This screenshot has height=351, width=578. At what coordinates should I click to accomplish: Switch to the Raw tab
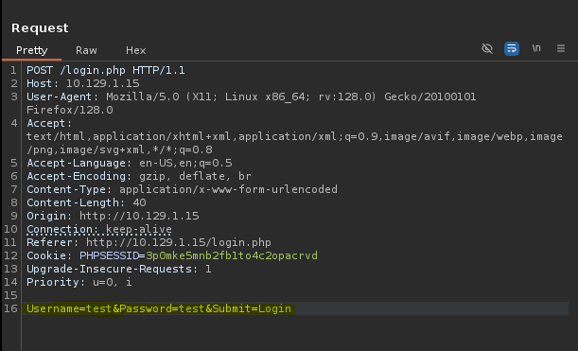tap(86, 50)
